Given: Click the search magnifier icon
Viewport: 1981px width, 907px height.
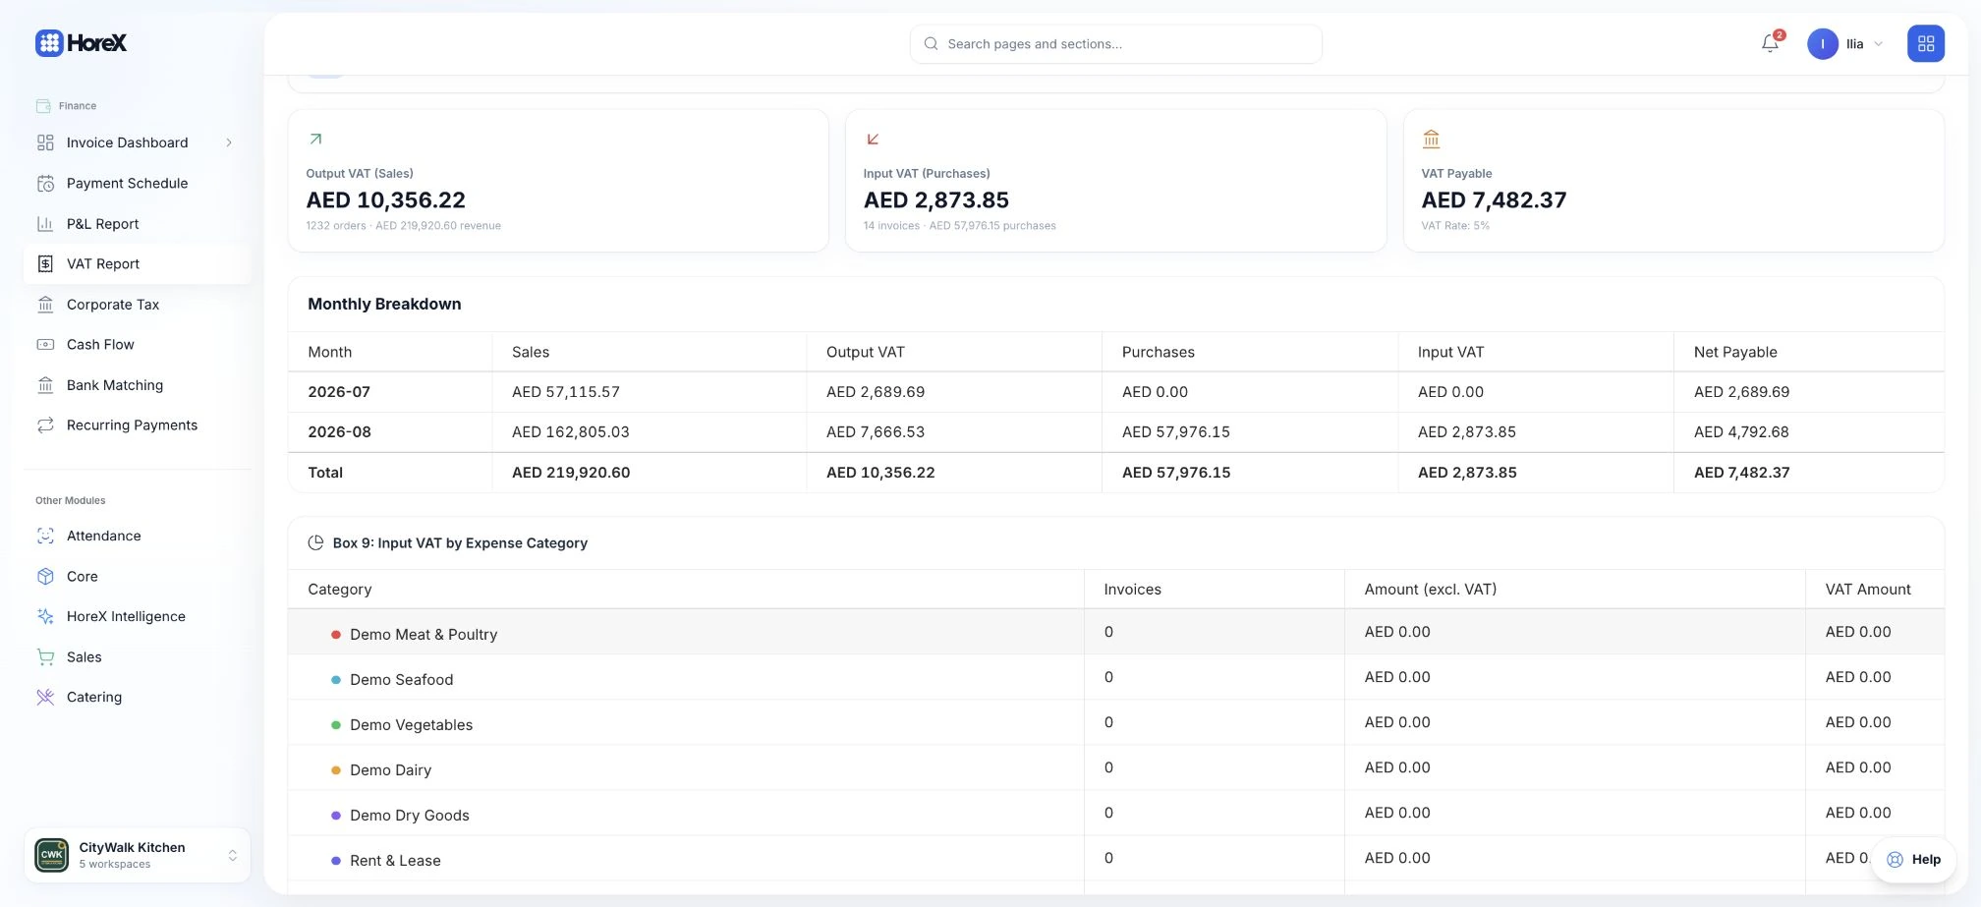Looking at the screenshot, I should coord(931,44).
